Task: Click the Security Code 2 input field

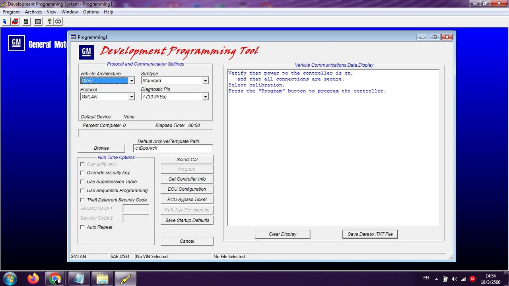Action: (136, 218)
